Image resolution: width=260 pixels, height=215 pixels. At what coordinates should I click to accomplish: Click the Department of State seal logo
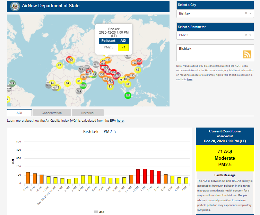pos(15,6)
